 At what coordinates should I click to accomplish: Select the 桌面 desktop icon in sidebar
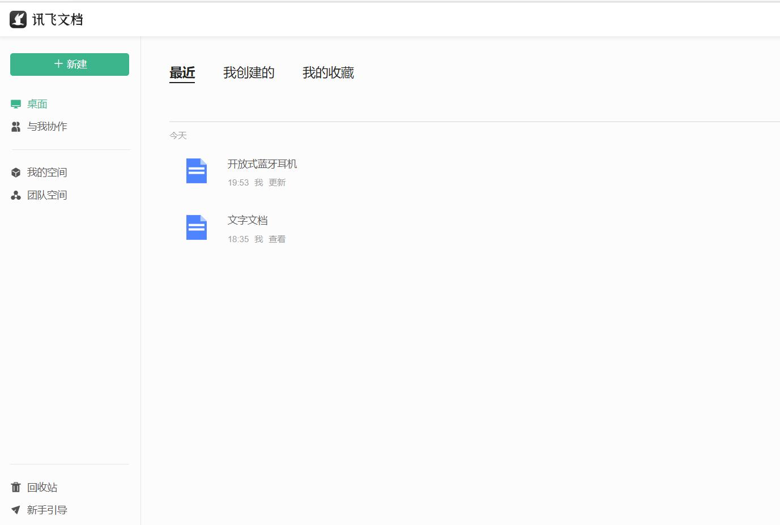[x=16, y=104]
